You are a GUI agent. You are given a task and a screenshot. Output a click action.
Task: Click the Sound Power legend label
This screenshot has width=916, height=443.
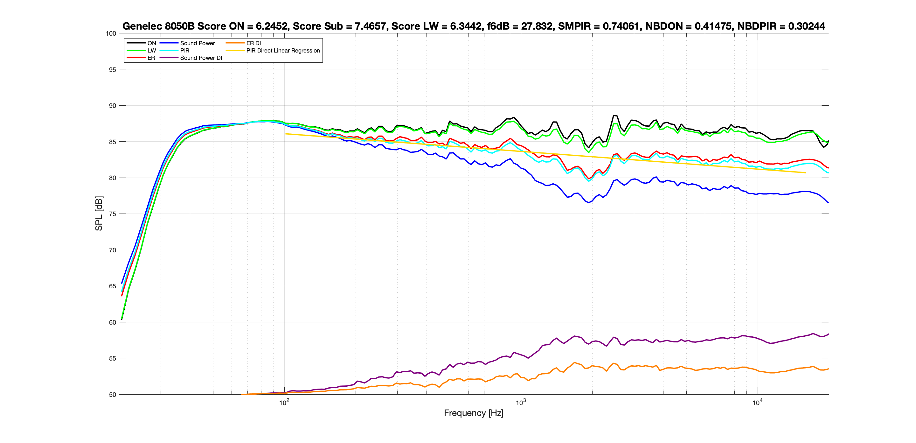click(197, 43)
